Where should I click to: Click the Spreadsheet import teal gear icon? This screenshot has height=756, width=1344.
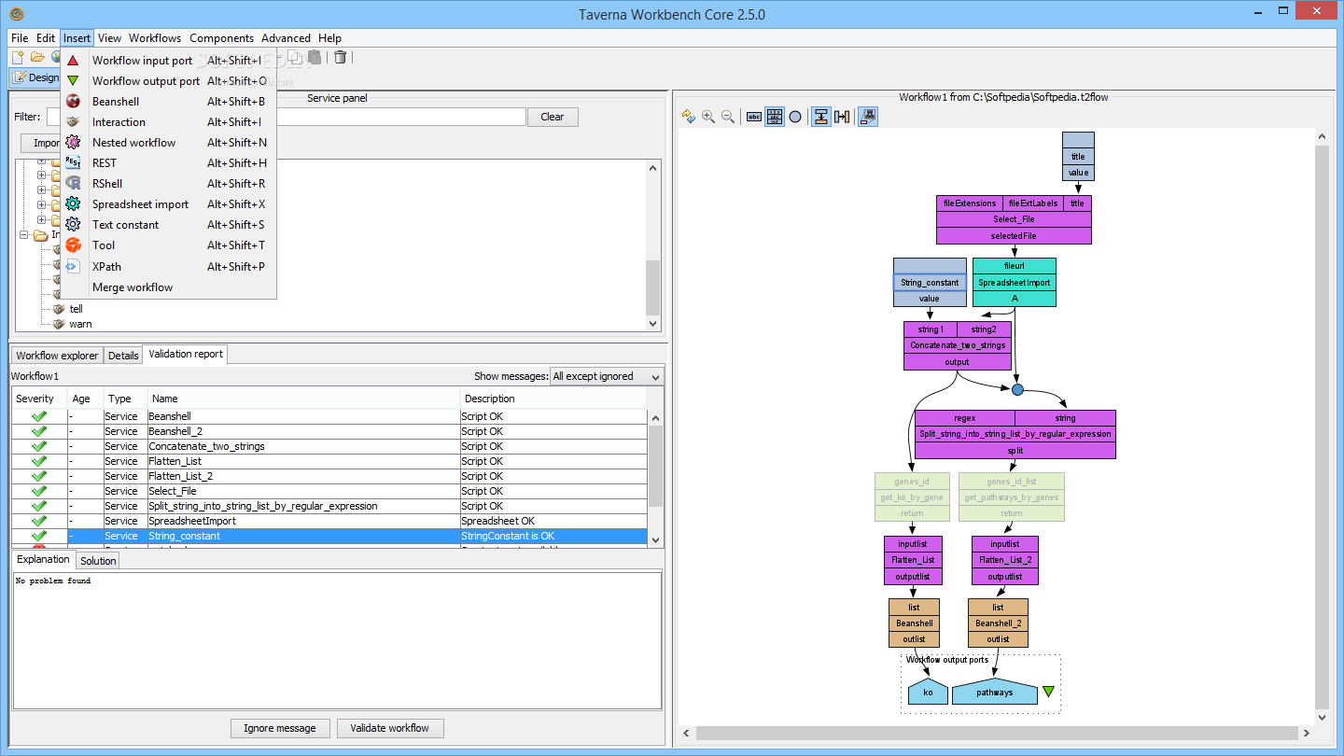tap(73, 204)
